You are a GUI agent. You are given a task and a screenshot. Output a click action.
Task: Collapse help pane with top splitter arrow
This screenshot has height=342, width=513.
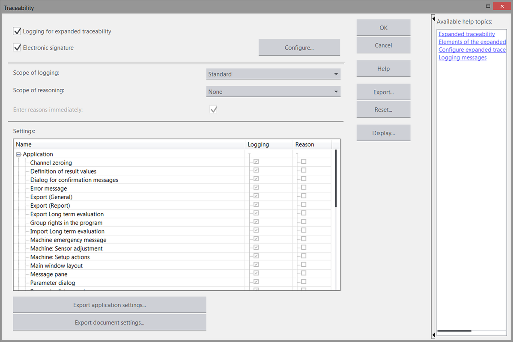tap(433, 18)
